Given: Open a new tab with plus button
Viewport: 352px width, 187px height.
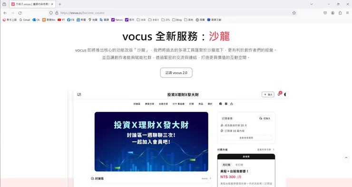Looking at the screenshot, I should (60, 4).
